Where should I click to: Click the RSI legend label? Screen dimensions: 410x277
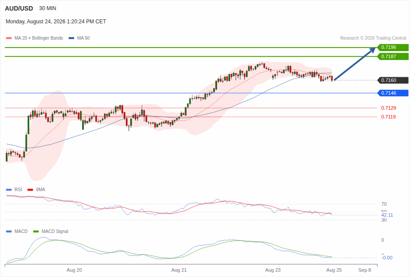[18, 190]
